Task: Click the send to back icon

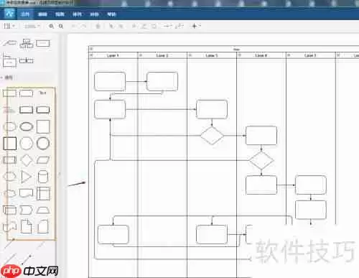Action: (x=121, y=26)
